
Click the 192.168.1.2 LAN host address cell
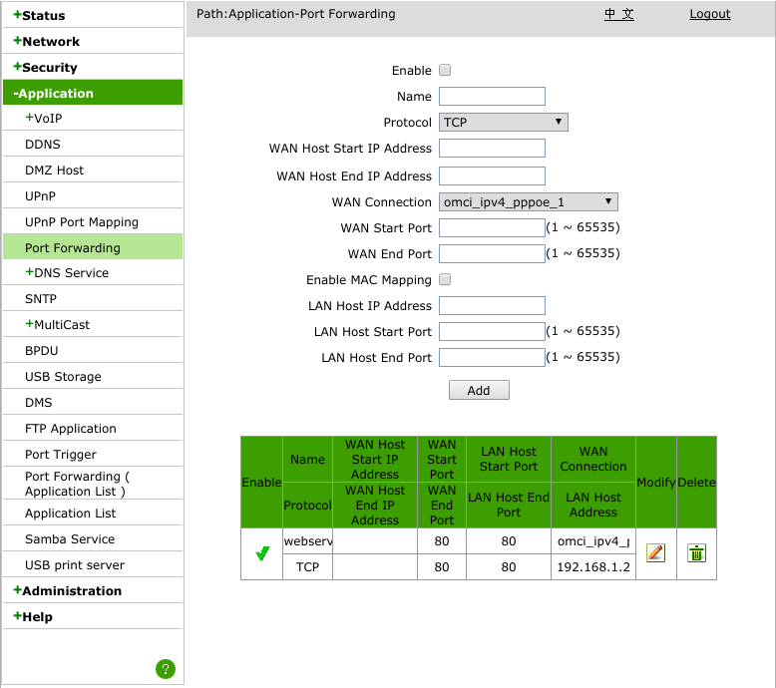click(x=593, y=566)
